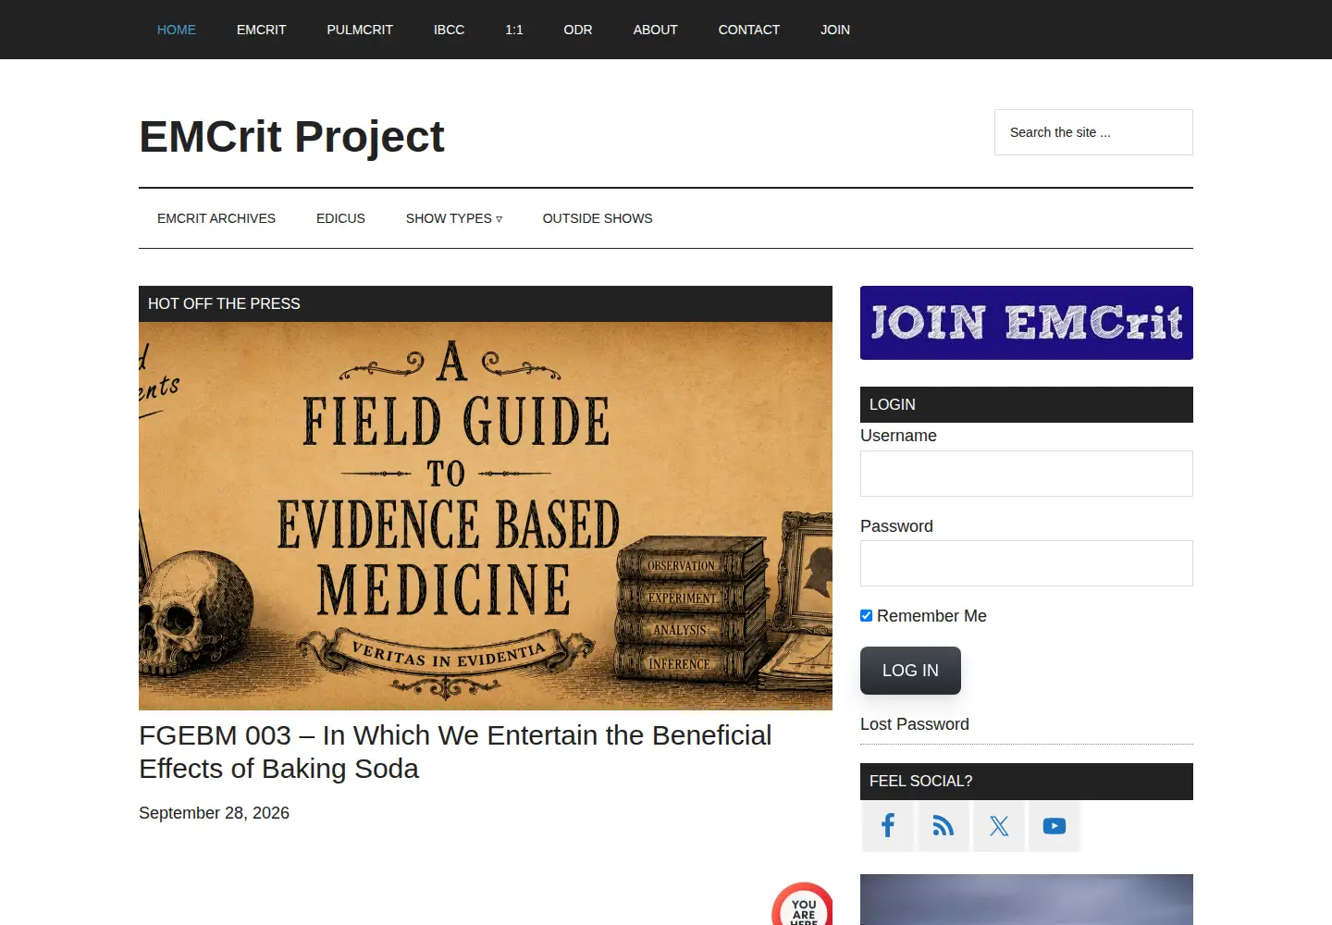This screenshot has height=925, width=1332.
Task: Open the Join menu item
Action: (x=835, y=30)
